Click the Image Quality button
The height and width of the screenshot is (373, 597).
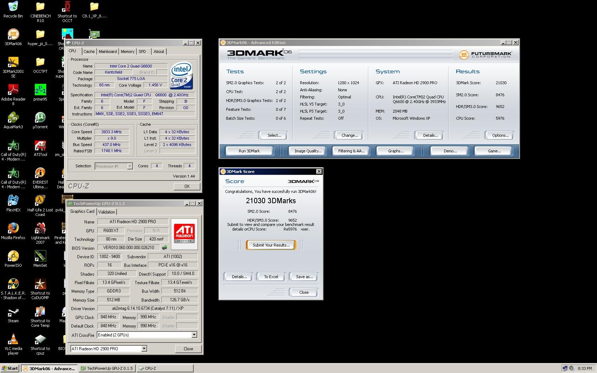point(308,151)
